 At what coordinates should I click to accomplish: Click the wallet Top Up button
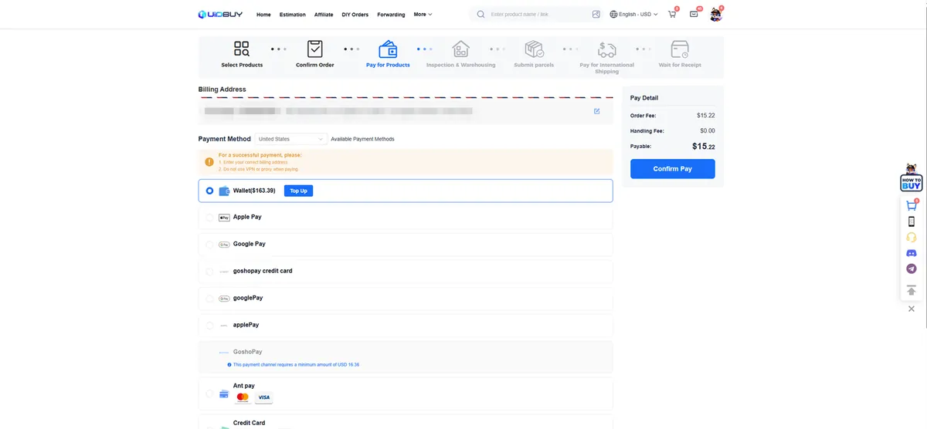[x=298, y=191]
